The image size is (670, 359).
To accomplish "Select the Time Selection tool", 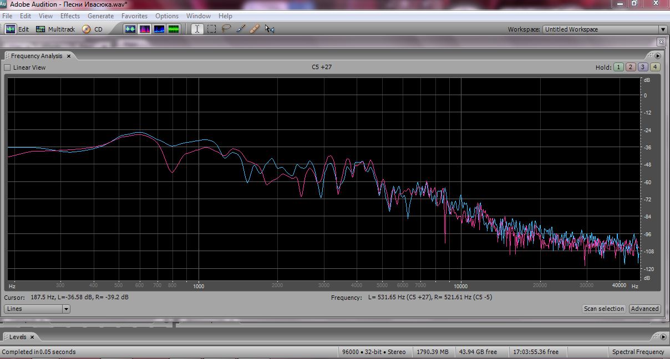I will (x=197, y=29).
